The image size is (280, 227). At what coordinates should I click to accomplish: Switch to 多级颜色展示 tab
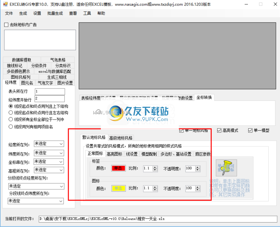click(18, 72)
